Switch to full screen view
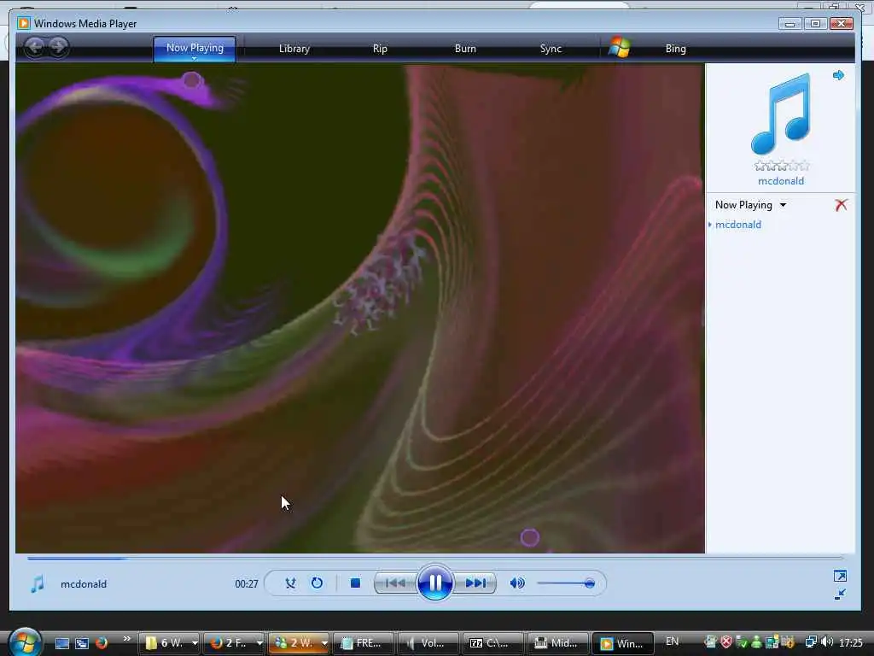Viewport: 874px width, 656px height. point(840,576)
